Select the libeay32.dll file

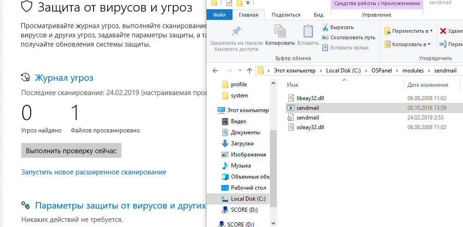coord(311,98)
